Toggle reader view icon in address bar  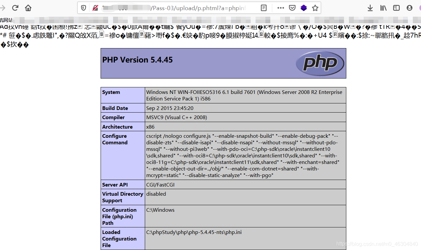264,8
